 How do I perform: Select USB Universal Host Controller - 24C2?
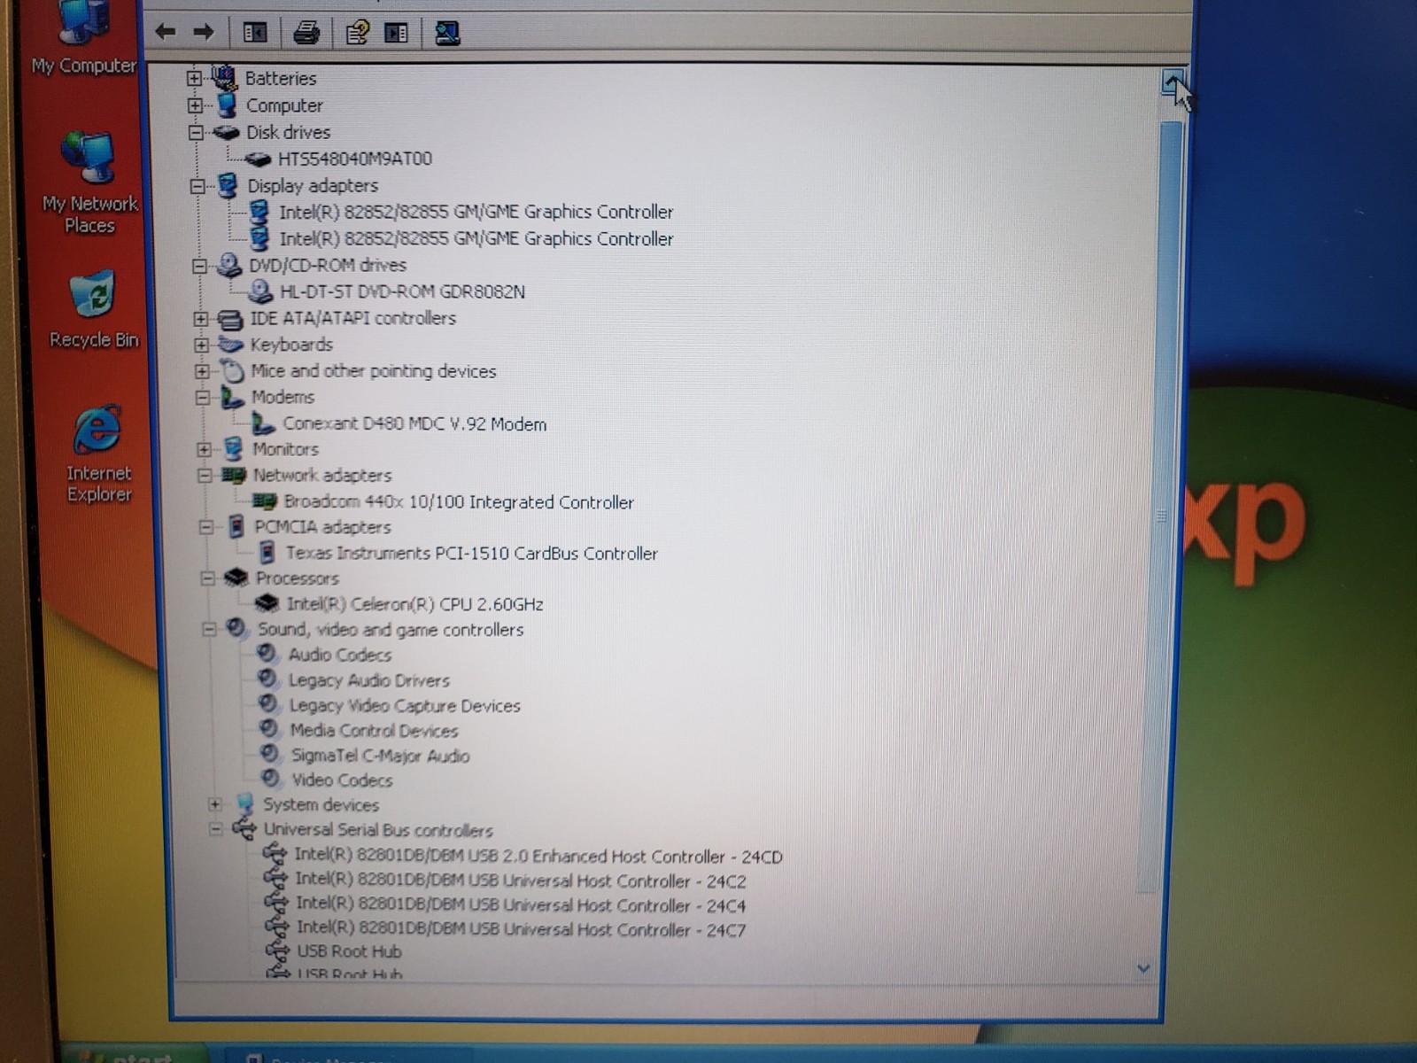[521, 881]
